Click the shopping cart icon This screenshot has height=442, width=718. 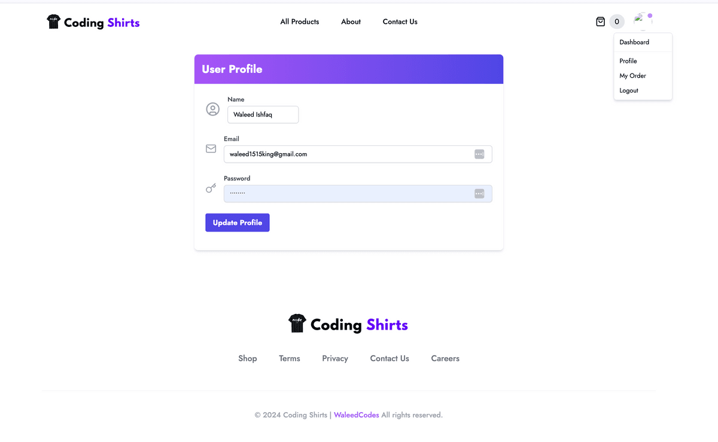pos(601,22)
